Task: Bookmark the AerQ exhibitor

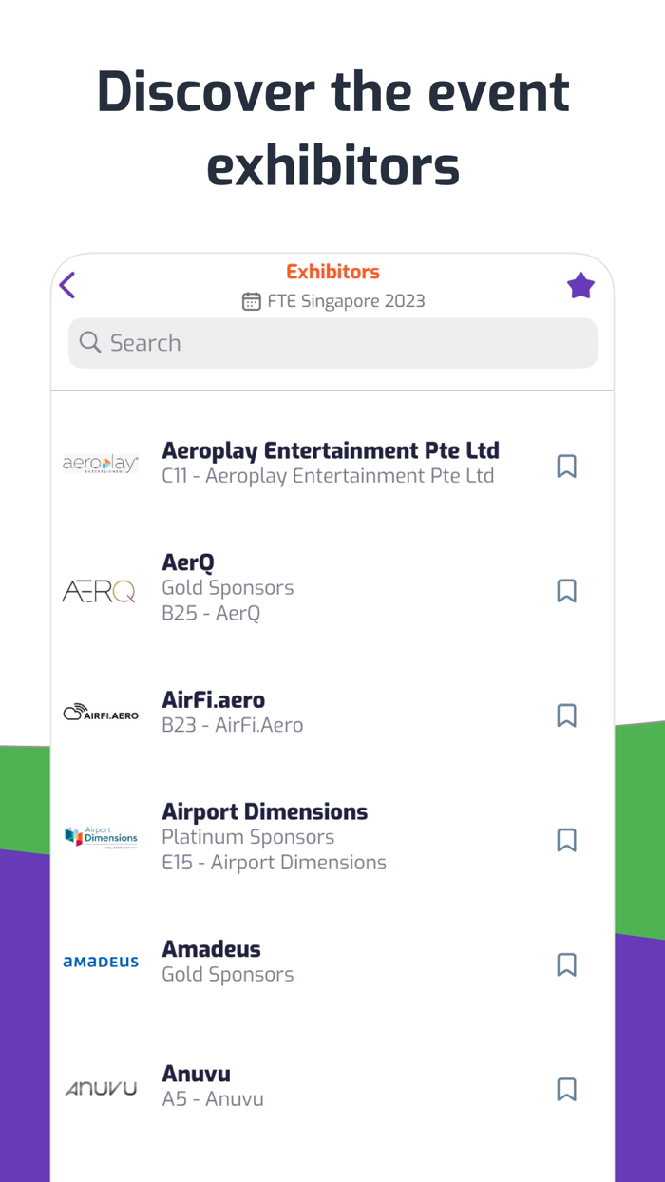Action: coord(566,591)
